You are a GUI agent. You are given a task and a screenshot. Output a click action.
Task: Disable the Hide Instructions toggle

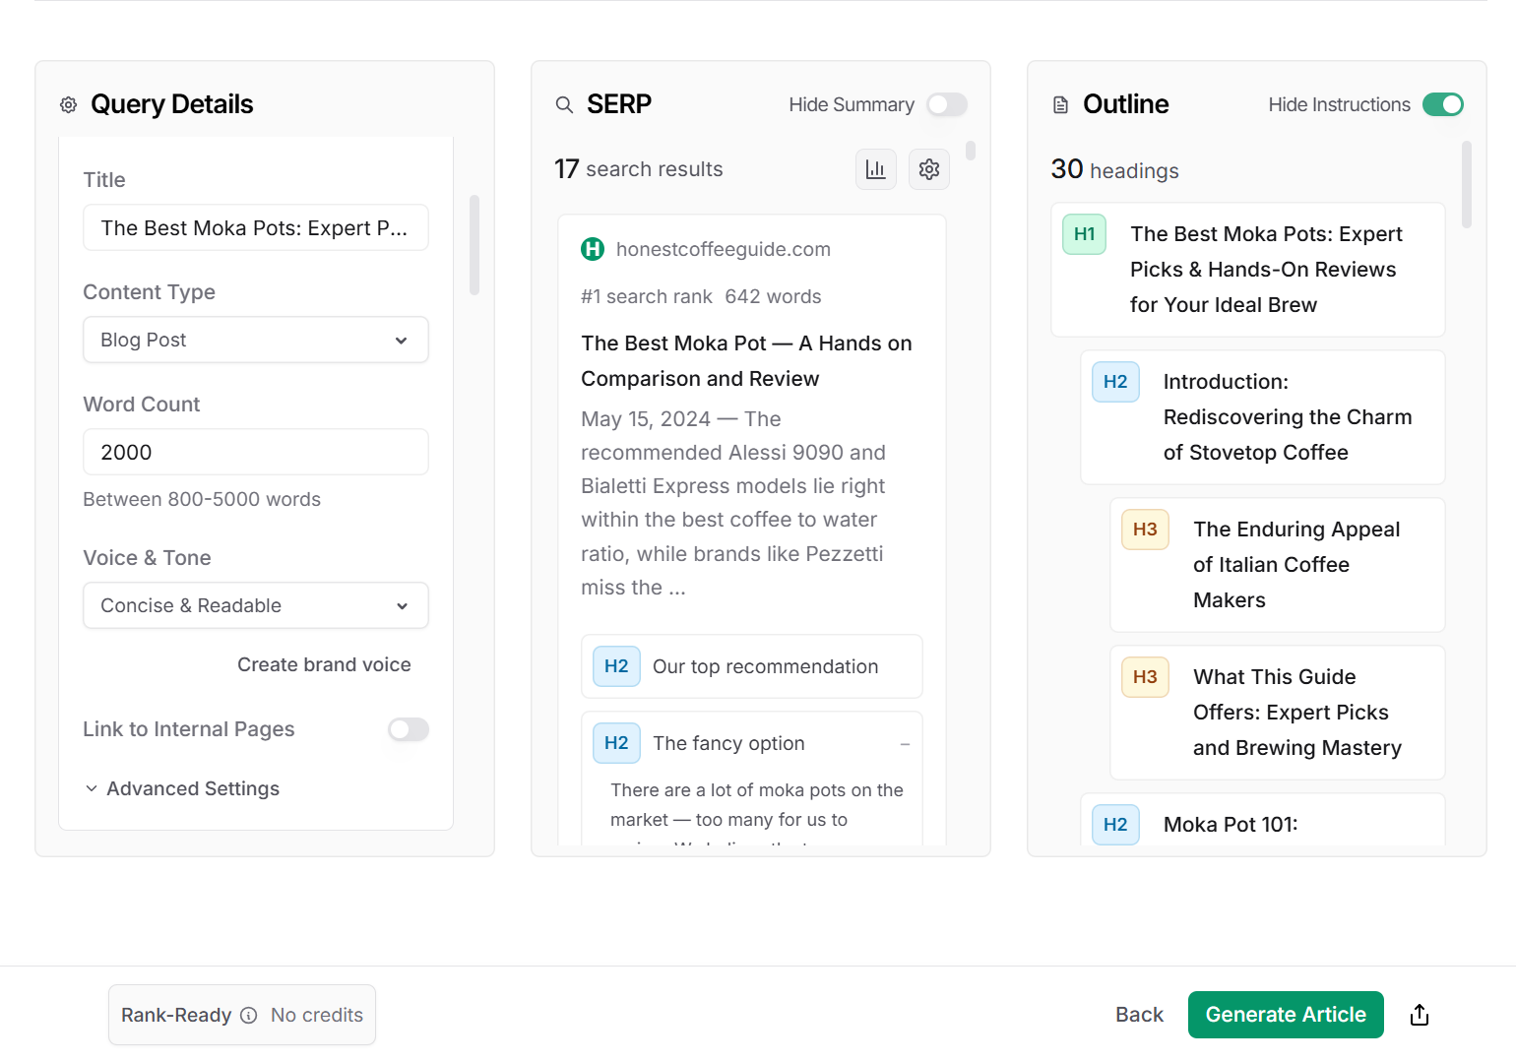1442,104
